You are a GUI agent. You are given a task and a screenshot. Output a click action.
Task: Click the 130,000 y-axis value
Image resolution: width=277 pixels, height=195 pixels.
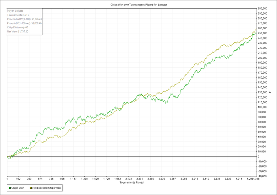[x=262, y=92]
